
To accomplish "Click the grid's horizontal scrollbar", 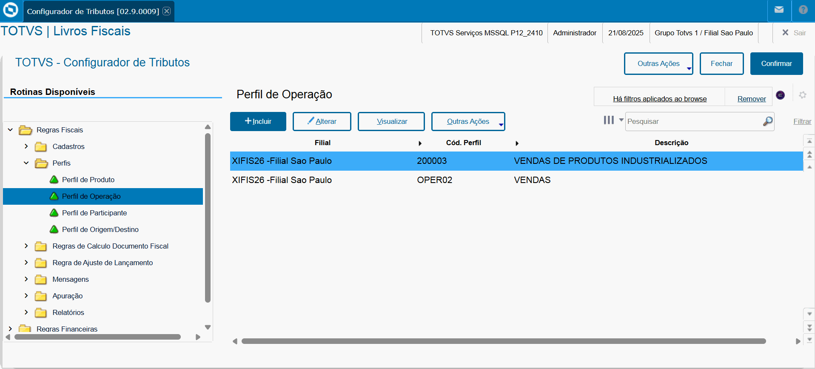I will pos(504,341).
